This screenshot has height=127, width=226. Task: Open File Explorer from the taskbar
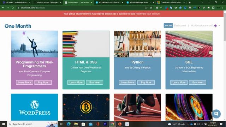coord(76,124)
